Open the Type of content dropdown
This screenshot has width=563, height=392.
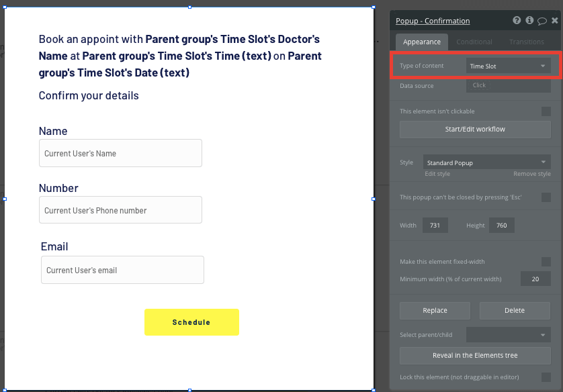pos(508,65)
